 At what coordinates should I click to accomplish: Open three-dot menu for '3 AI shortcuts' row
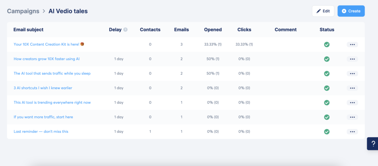(352, 88)
